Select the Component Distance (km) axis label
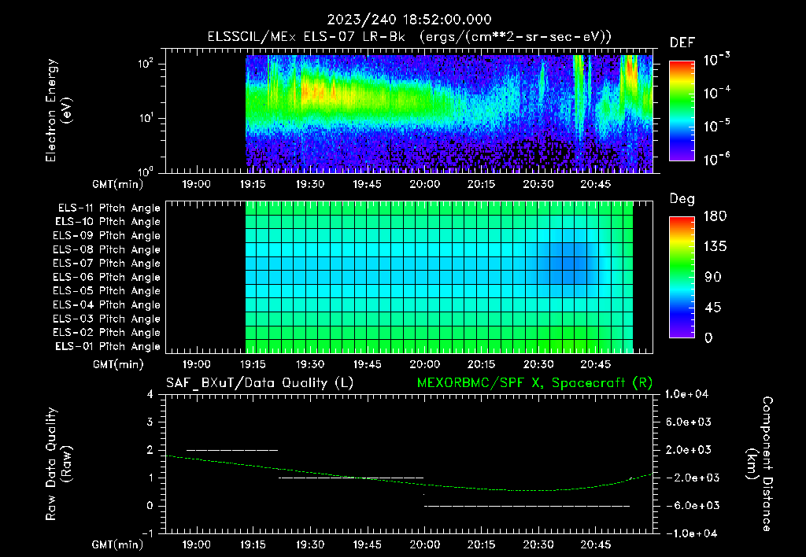The image size is (806, 557). coord(760,464)
